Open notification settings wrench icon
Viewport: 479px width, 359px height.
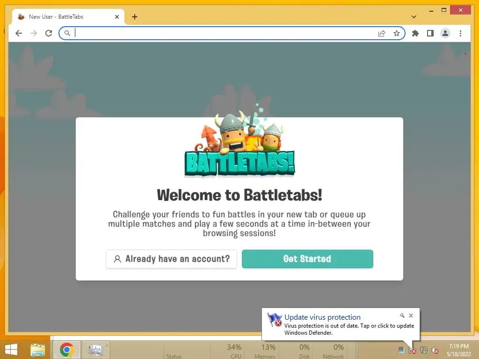[402, 316]
